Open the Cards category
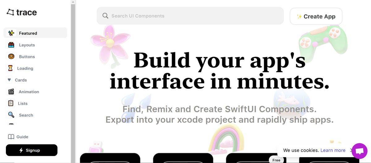The width and height of the screenshot is (371, 163). (21, 80)
